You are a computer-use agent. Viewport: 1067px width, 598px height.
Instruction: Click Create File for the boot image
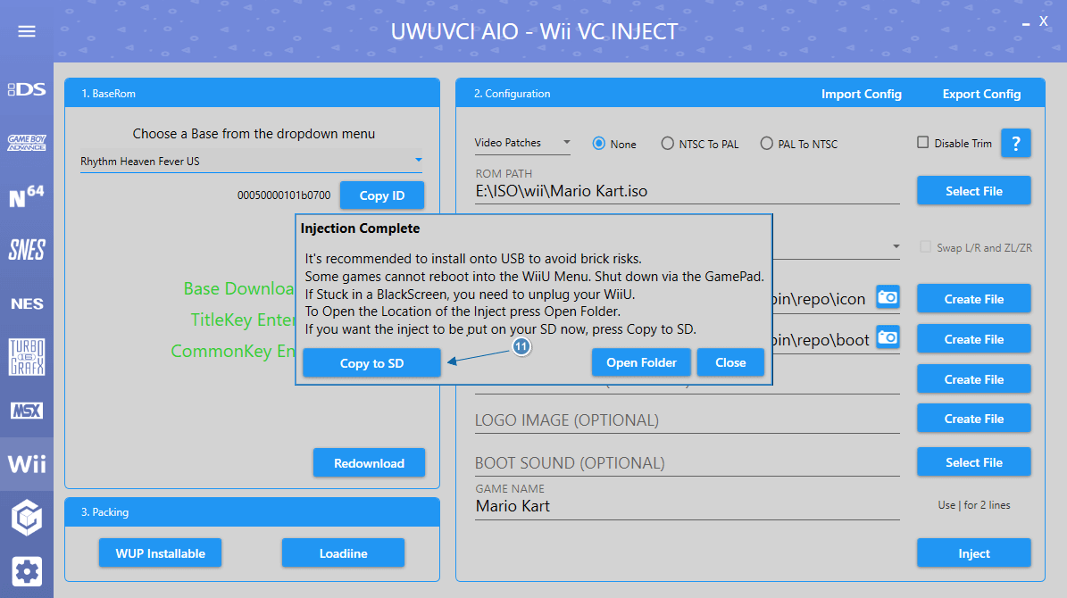[974, 339]
